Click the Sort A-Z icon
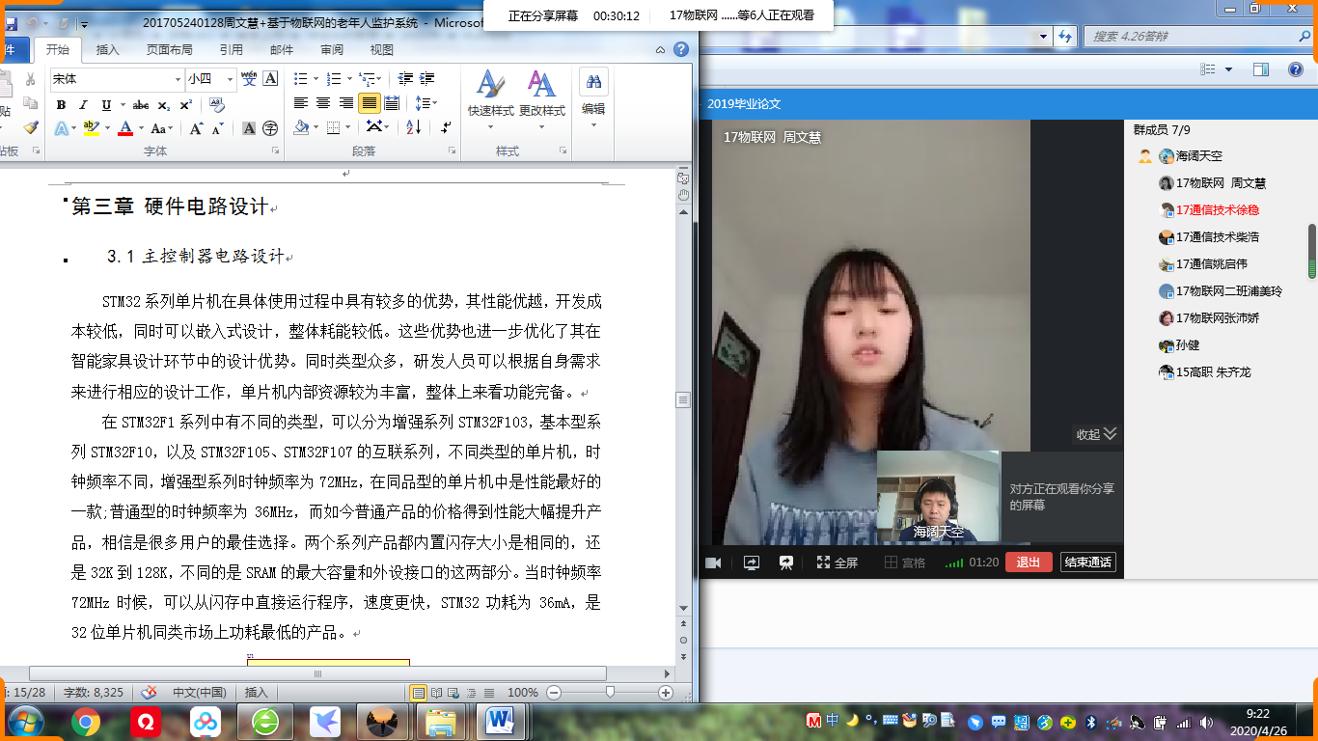This screenshot has width=1318, height=741. pos(413,127)
